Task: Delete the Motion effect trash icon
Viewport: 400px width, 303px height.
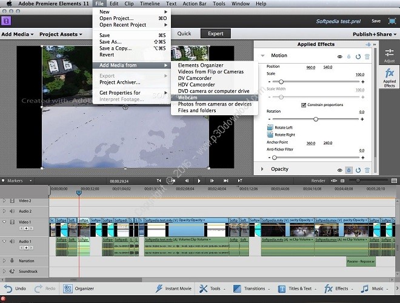Action: (x=367, y=56)
